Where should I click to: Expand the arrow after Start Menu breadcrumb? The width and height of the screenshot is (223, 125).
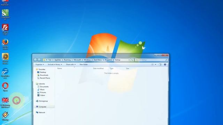pyautogui.click(x=103, y=60)
